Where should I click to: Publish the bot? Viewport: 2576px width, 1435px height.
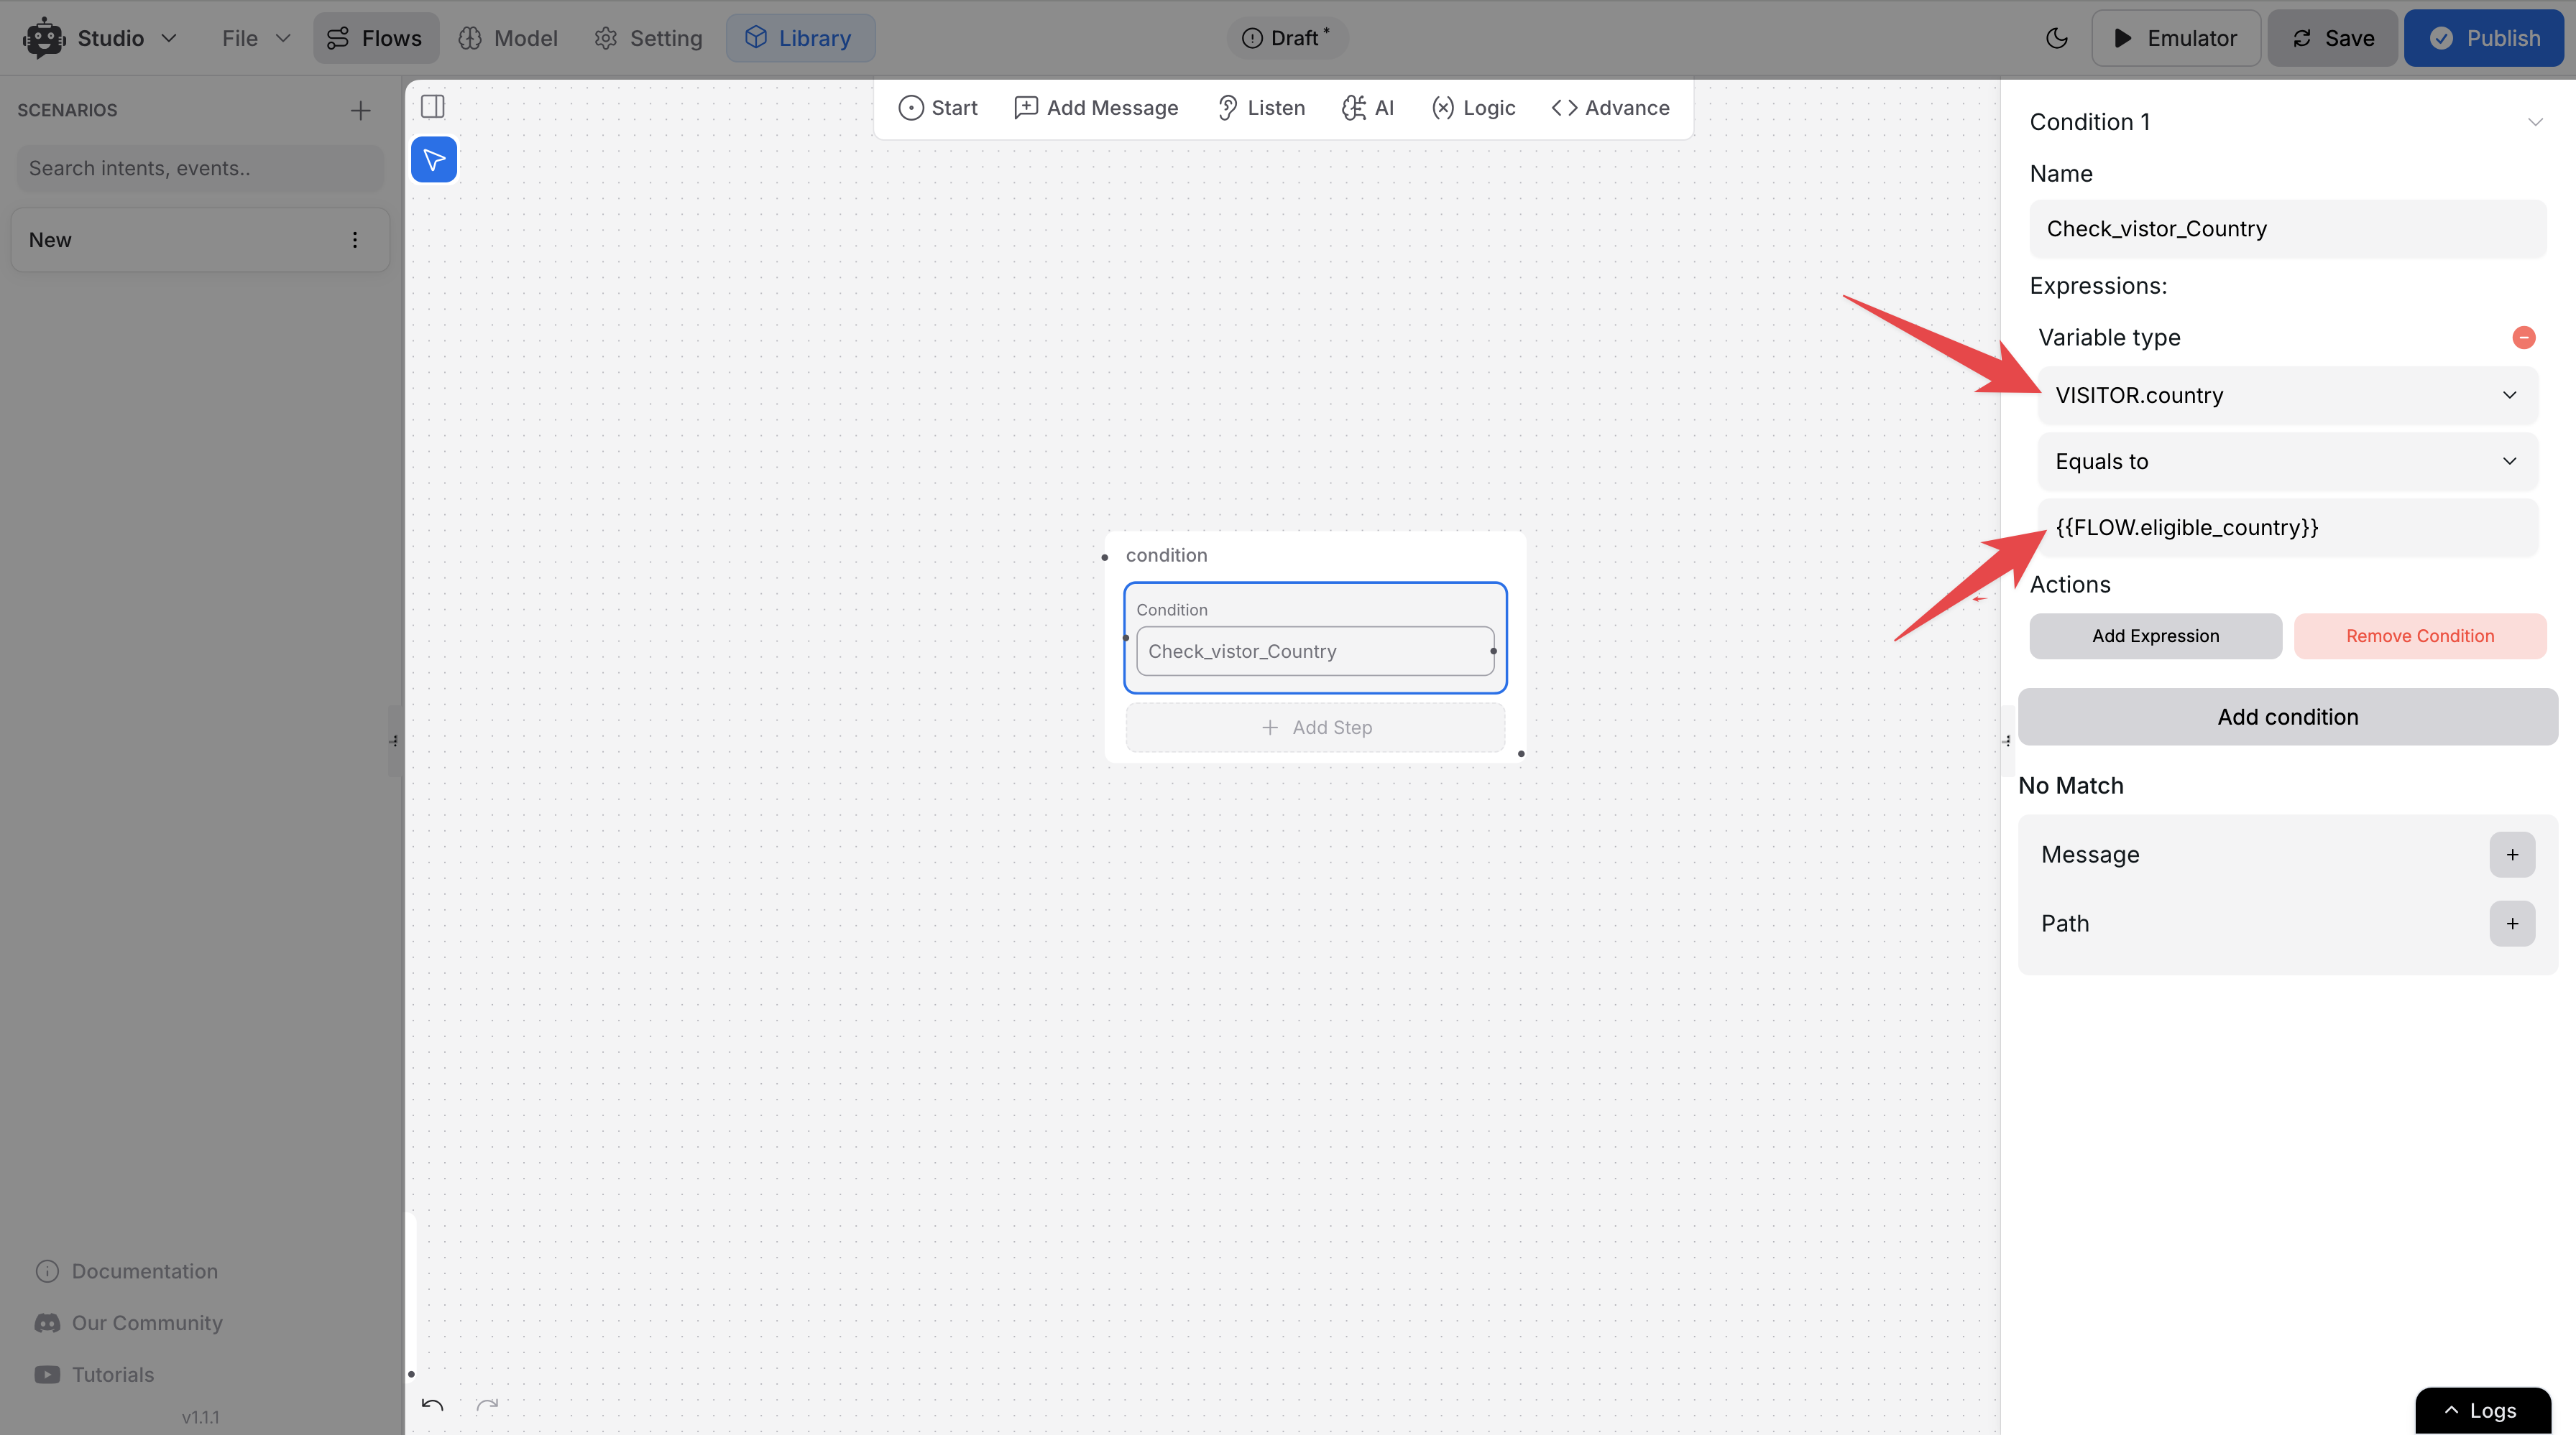tap(2484, 38)
